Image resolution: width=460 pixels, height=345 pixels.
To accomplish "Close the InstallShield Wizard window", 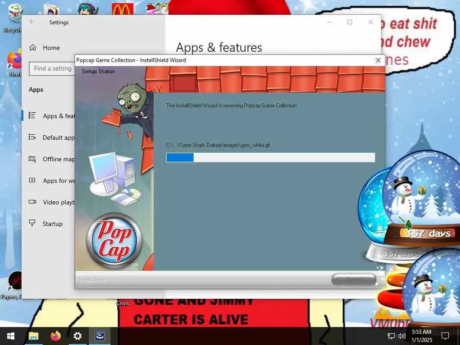I will click(378, 60).
